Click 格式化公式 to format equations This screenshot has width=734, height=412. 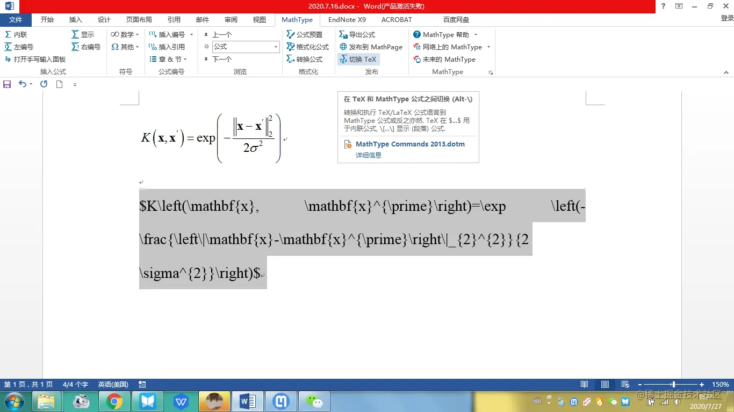tap(308, 47)
